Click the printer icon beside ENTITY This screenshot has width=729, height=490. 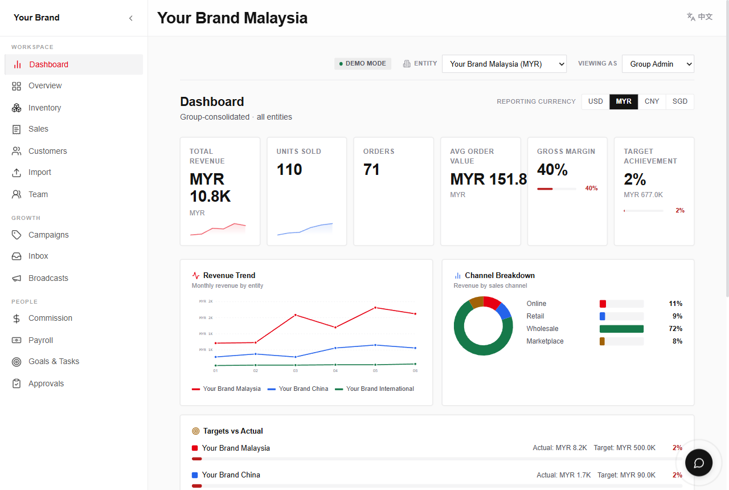(x=407, y=64)
